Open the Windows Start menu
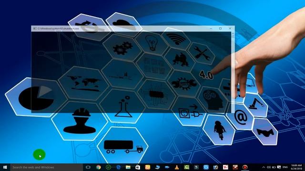305x171 pixels. pyautogui.click(x=5, y=167)
